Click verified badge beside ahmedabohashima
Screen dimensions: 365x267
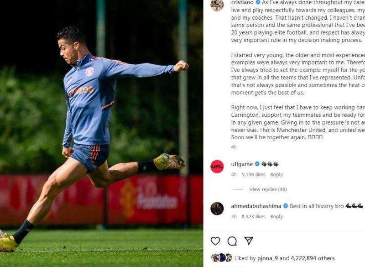(286, 206)
